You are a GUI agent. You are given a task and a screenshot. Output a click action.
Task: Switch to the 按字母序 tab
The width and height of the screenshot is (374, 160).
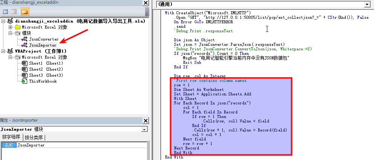[x=11, y=137]
